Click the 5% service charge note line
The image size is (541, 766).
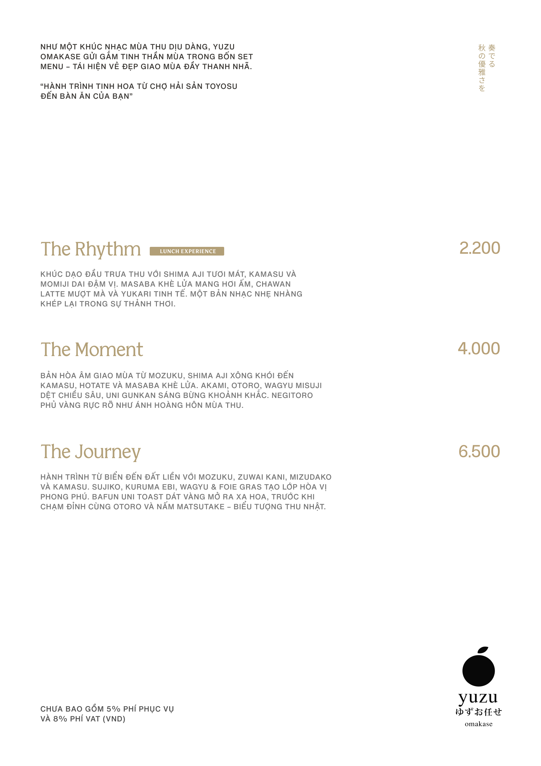pyautogui.click(x=107, y=709)
